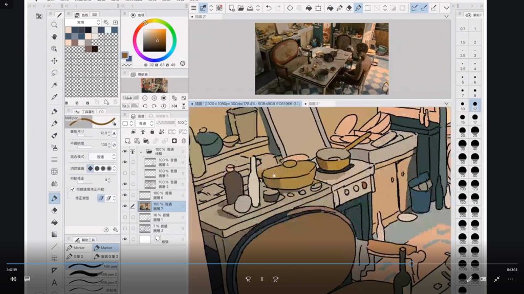524x294 pixels.
Task: Select the Magnifier zoom tool
Action: click(x=54, y=25)
